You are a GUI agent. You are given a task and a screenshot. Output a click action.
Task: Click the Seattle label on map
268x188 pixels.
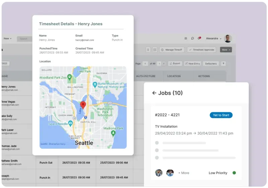coord(84,143)
